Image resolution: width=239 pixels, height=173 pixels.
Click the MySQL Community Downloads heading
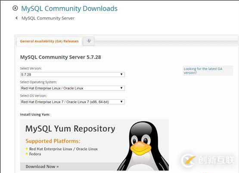click(69, 8)
